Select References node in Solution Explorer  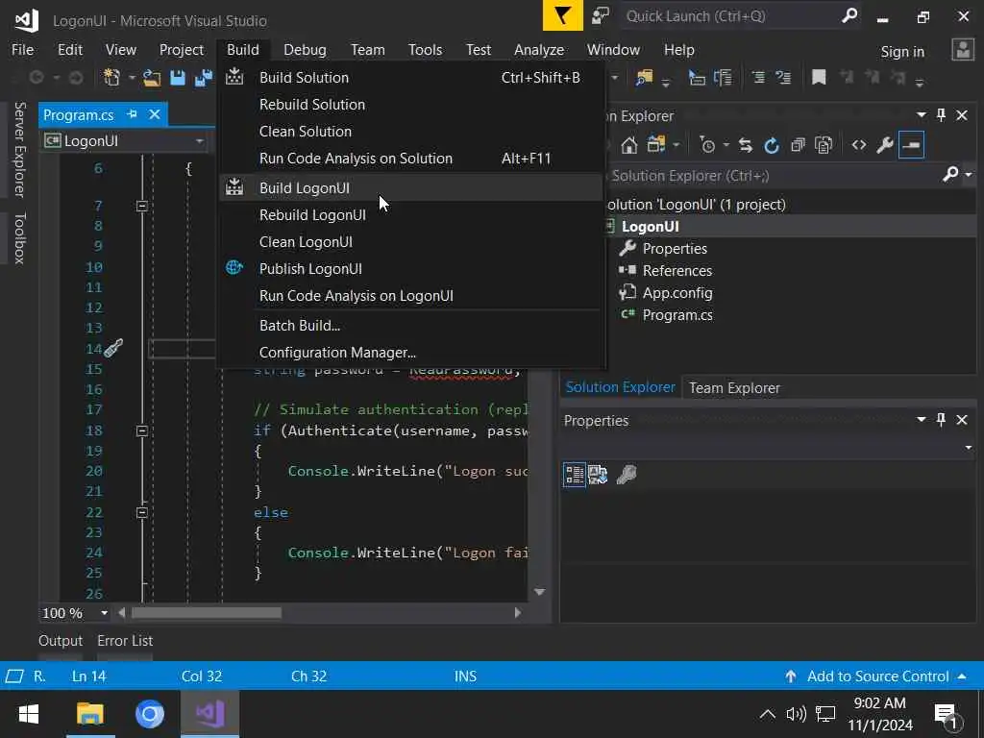point(677,271)
